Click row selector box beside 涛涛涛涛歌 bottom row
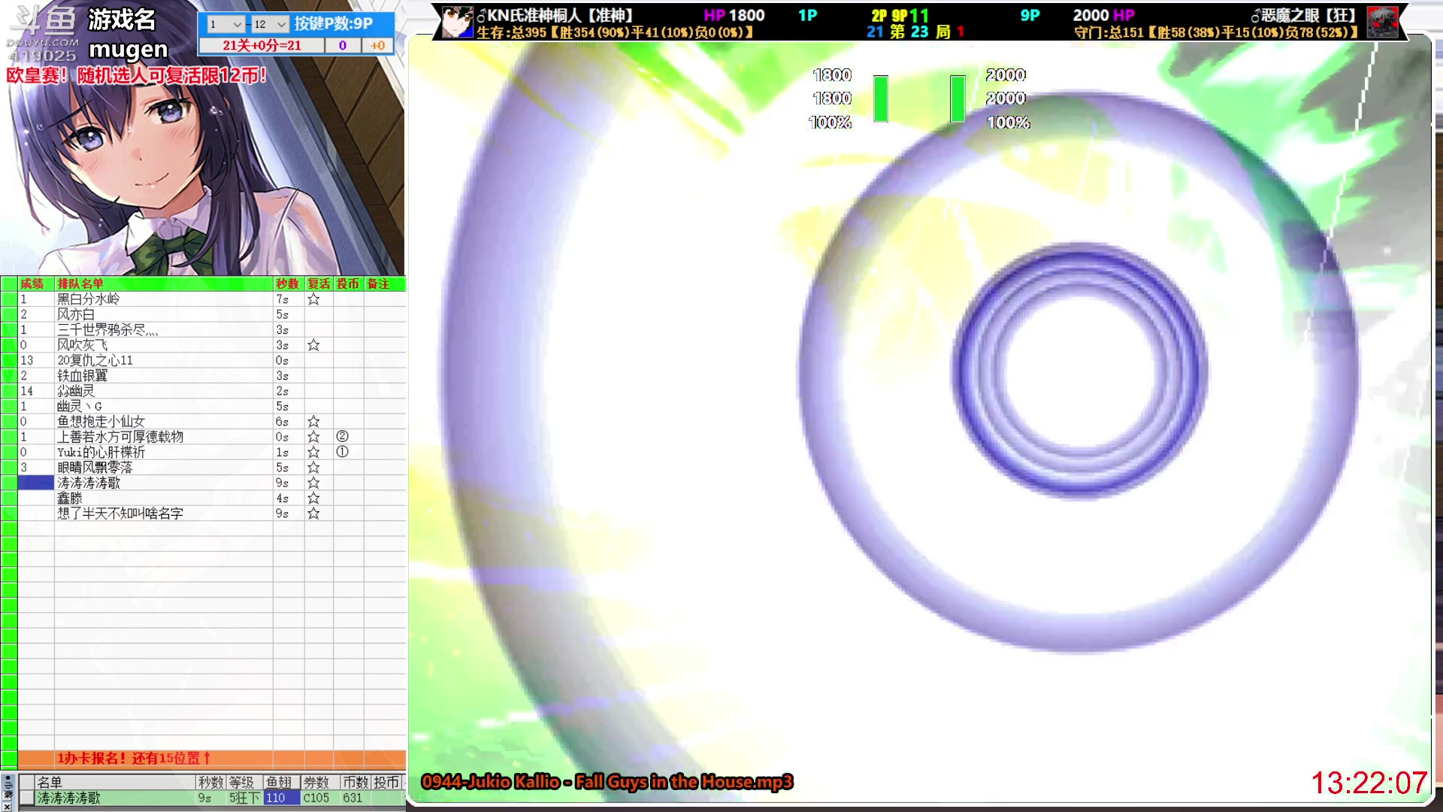The height and width of the screenshot is (812, 1443). tap(27, 798)
